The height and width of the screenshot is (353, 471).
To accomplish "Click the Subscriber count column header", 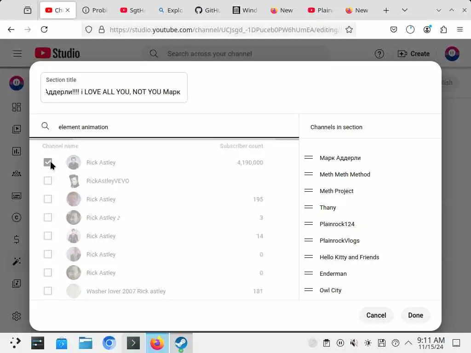I will [x=241, y=146].
